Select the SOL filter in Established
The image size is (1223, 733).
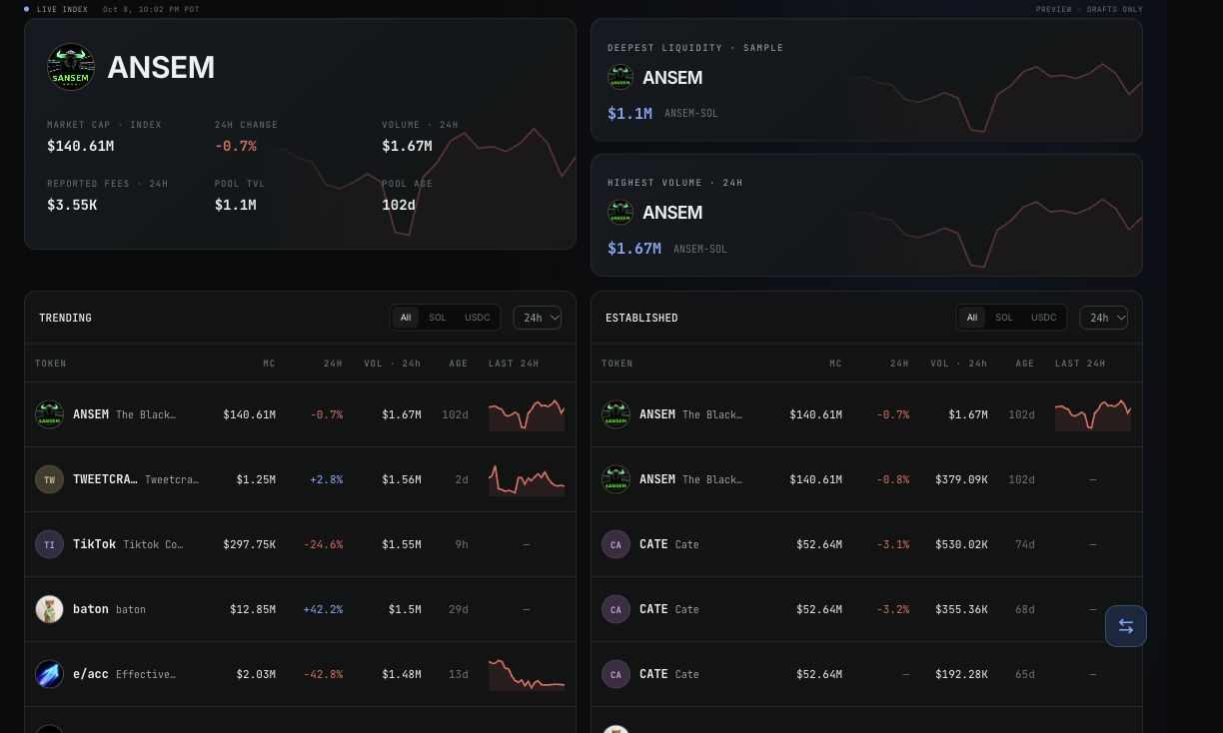[x=1004, y=318]
